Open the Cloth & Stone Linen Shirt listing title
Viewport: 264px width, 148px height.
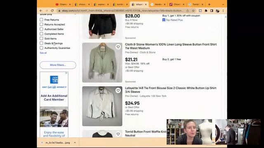171,46
